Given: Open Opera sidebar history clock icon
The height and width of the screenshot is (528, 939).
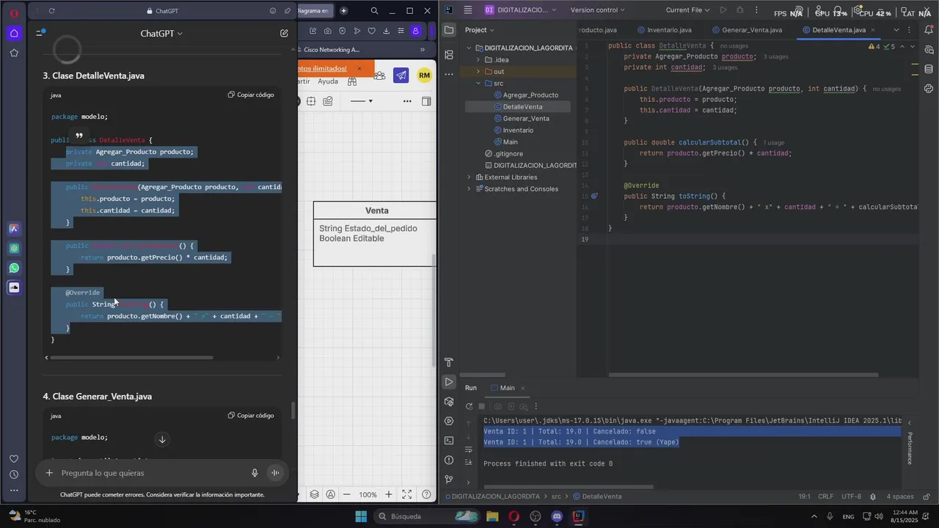Looking at the screenshot, I should pos(14,474).
